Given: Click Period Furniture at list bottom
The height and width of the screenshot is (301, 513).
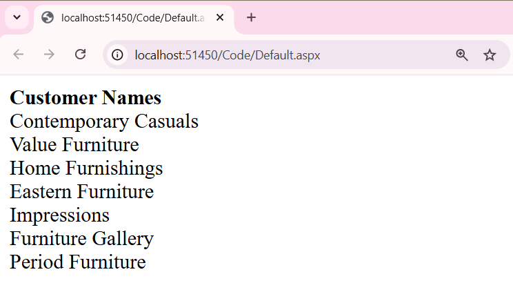Looking at the screenshot, I should click(x=78, y=262).
